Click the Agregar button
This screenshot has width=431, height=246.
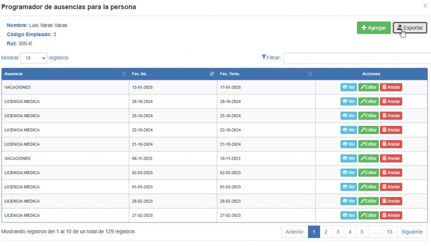[374, 28]
